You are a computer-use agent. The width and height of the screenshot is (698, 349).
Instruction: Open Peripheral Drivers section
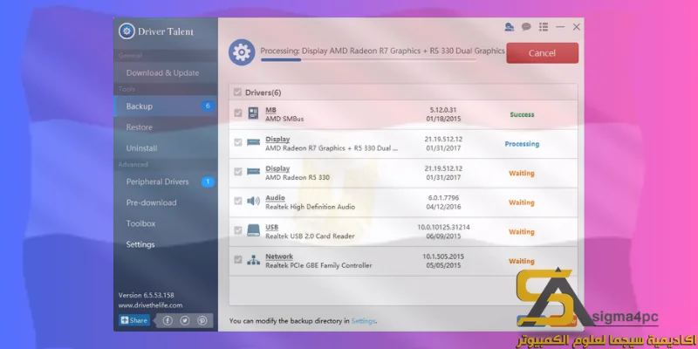pos(166,181)
